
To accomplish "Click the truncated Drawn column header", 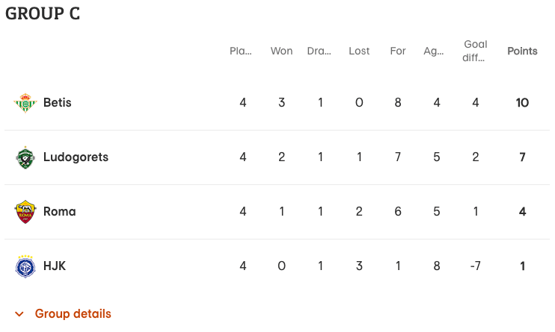I will coord(319,51).
